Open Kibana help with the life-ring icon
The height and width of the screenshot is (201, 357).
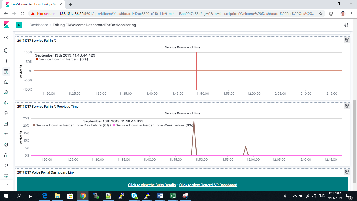(x=346, y=25)
